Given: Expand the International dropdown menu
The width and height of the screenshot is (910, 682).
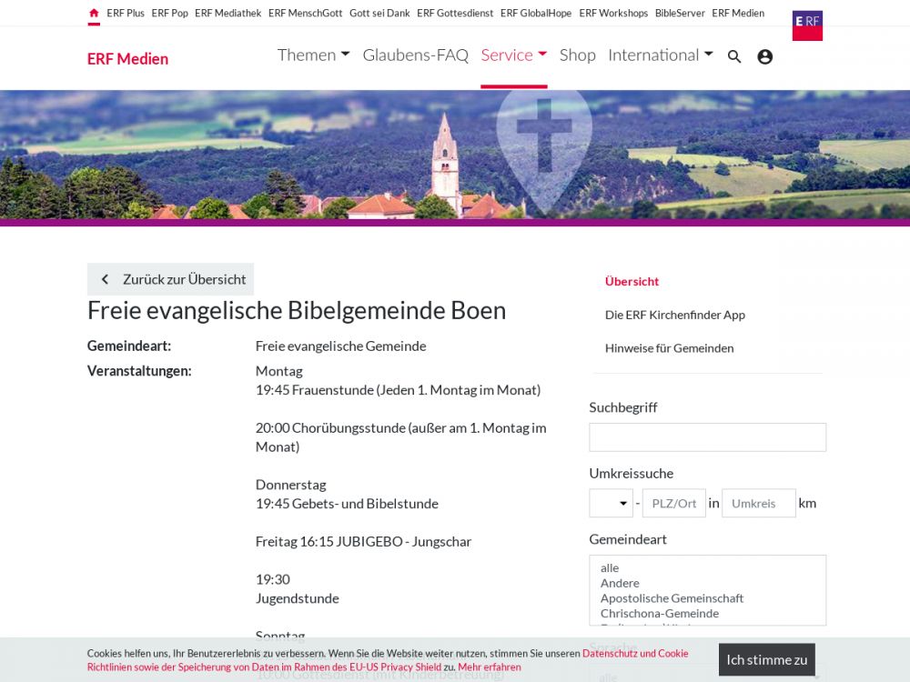Looking at the screenshot, I should [x=660, y=55].
